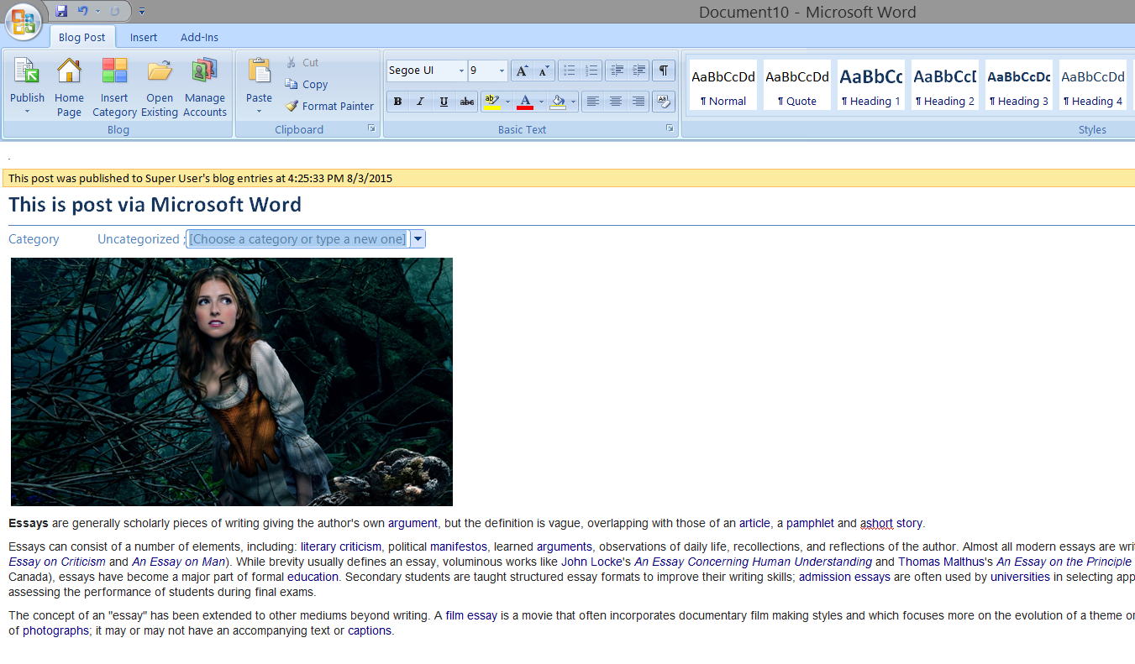Image resolution: width=1135 pixels, height=664 pixels.
Task: Toggle show paragraph marks
Action: [664, 71]
